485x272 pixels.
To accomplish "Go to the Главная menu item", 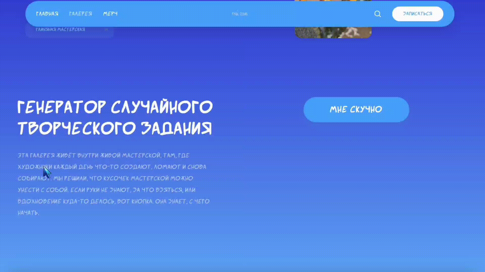I will click(47, 14).
